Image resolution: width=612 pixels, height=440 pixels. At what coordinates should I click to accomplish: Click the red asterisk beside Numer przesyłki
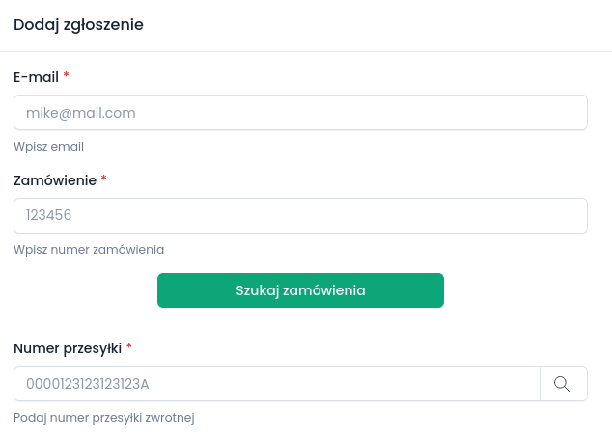(x=129, y=347)
